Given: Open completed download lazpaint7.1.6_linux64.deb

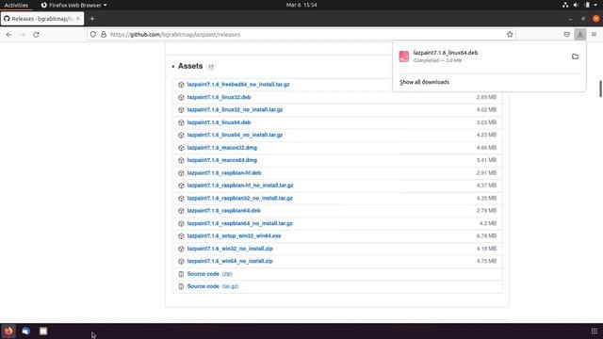Looking at the screenshot, I should point(446,56).
